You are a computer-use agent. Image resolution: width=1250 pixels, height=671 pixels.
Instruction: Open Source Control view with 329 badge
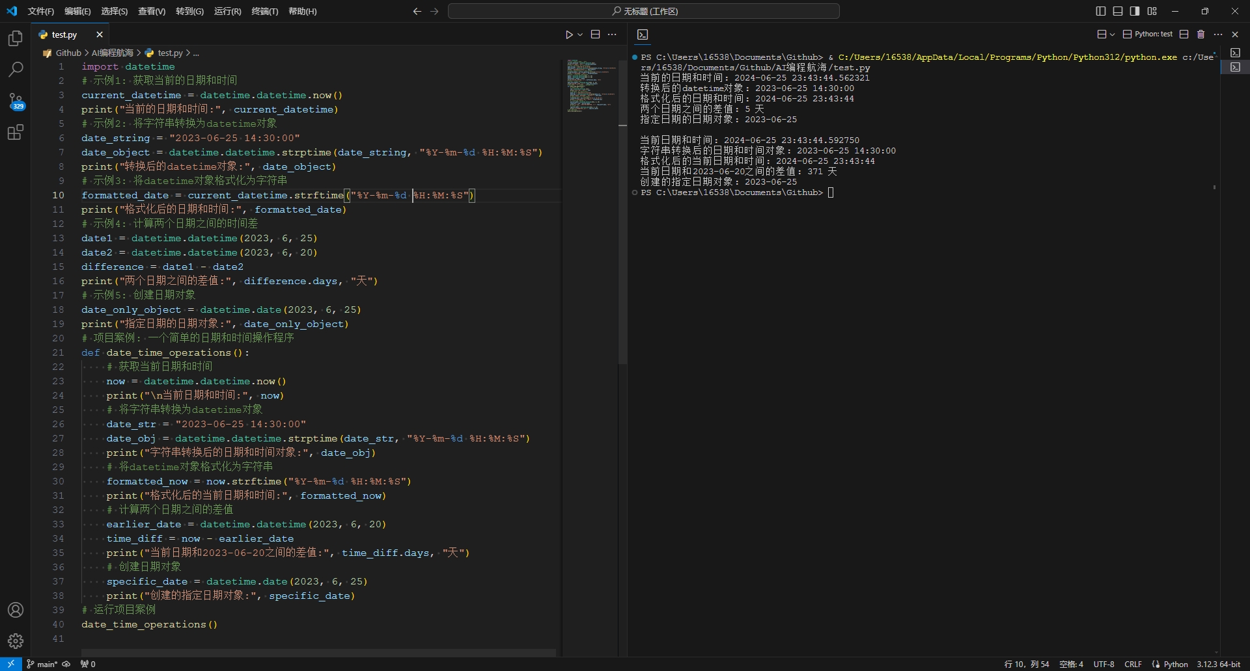(x=16, y=101)
